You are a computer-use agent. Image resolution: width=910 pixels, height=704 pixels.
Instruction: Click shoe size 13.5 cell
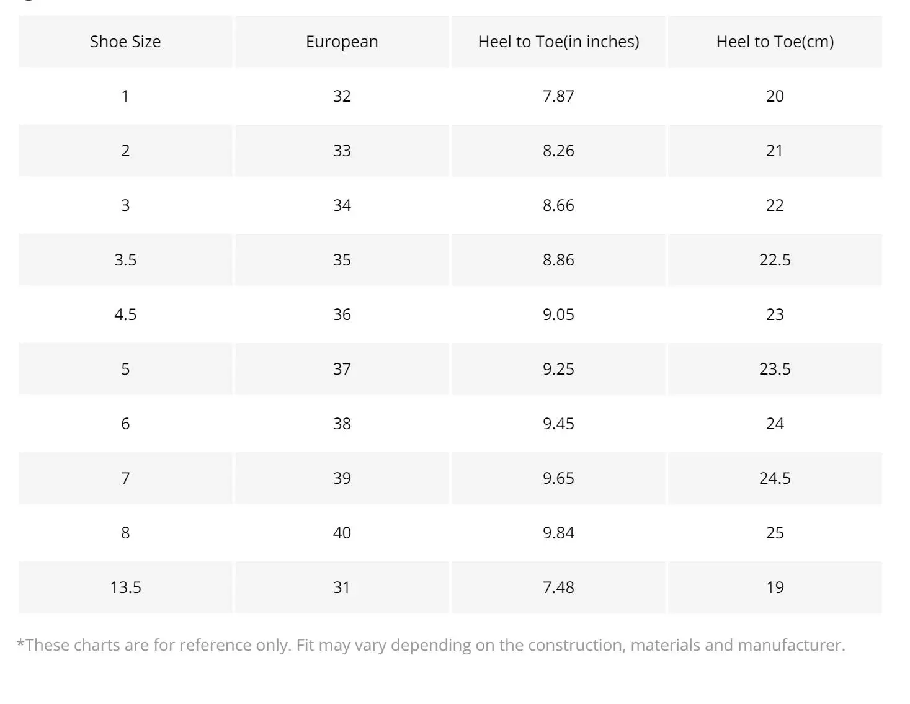point(125,587)
